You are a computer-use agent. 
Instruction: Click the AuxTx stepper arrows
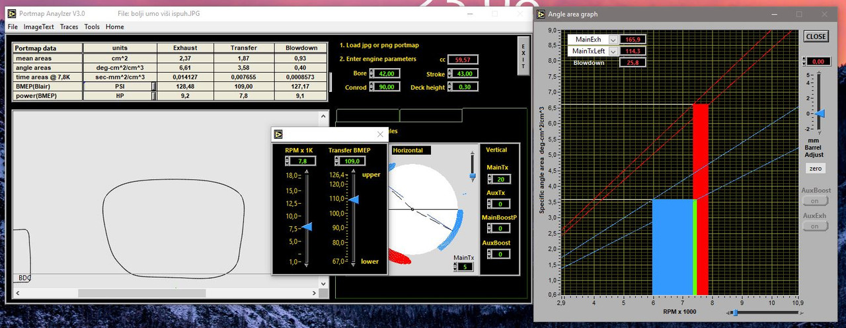tap(490, 204)
